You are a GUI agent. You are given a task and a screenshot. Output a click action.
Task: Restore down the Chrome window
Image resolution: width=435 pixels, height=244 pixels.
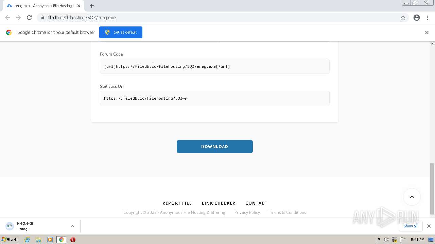coord(415,3)
